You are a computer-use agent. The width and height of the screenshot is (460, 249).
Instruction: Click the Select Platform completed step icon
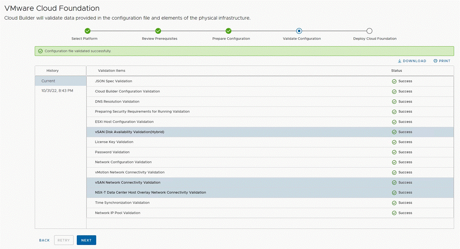(x=87, y=31)
